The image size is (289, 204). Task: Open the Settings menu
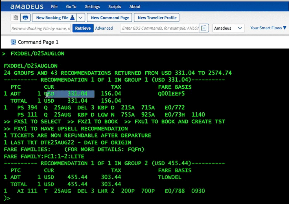92,7
